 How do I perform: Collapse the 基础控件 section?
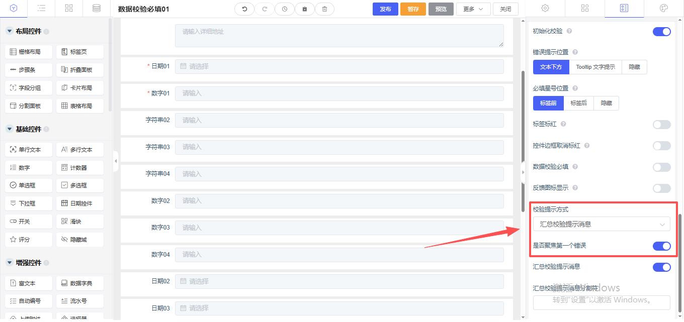(10, 129)
